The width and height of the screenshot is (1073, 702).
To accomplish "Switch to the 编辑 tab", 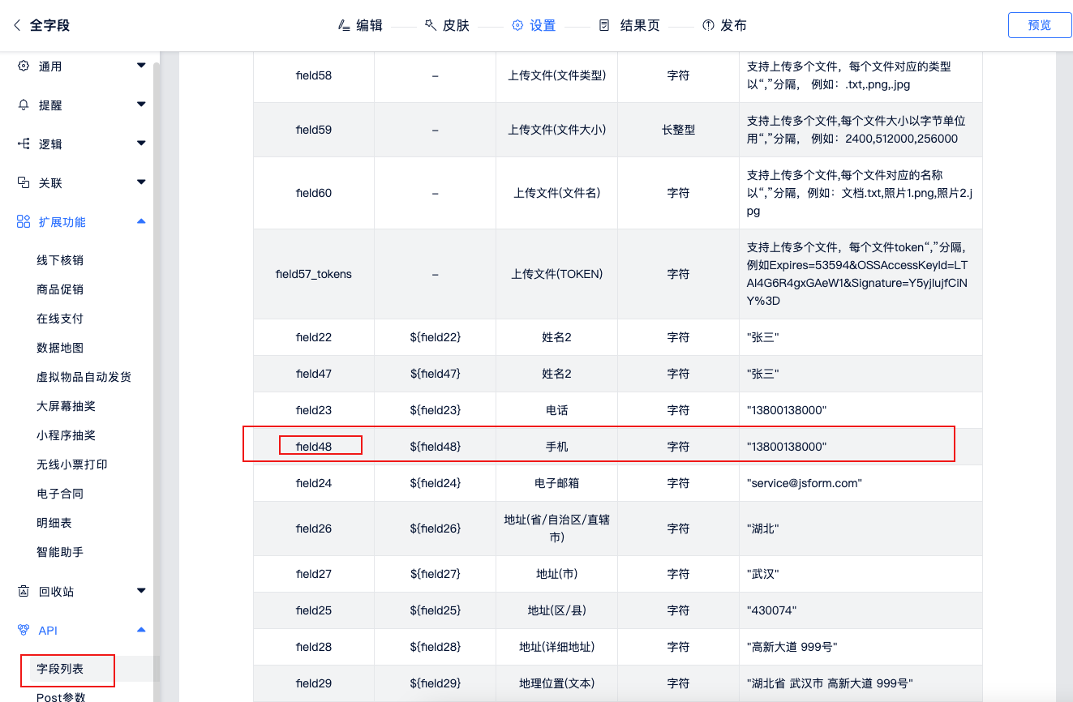I will pyautogui.click(x=360, y=25).
